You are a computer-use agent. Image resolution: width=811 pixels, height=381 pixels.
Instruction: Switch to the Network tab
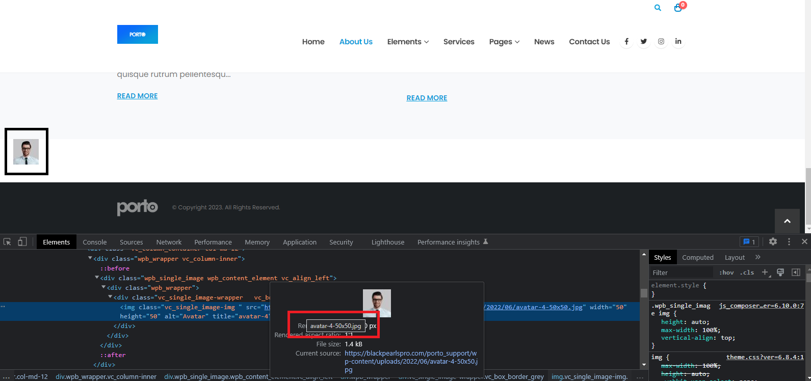tap(169, 242)
